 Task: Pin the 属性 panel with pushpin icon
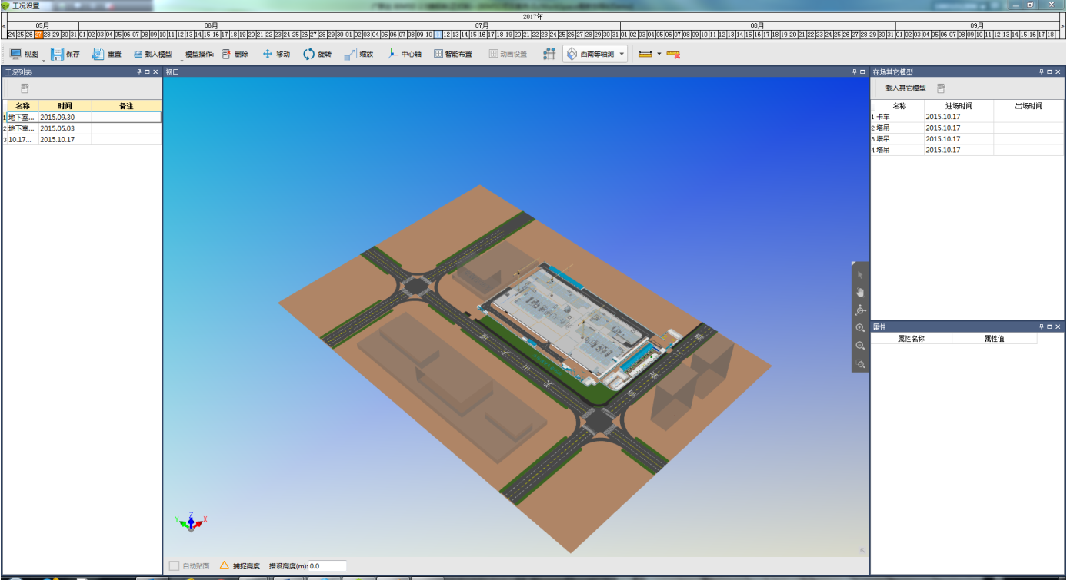1041,326
